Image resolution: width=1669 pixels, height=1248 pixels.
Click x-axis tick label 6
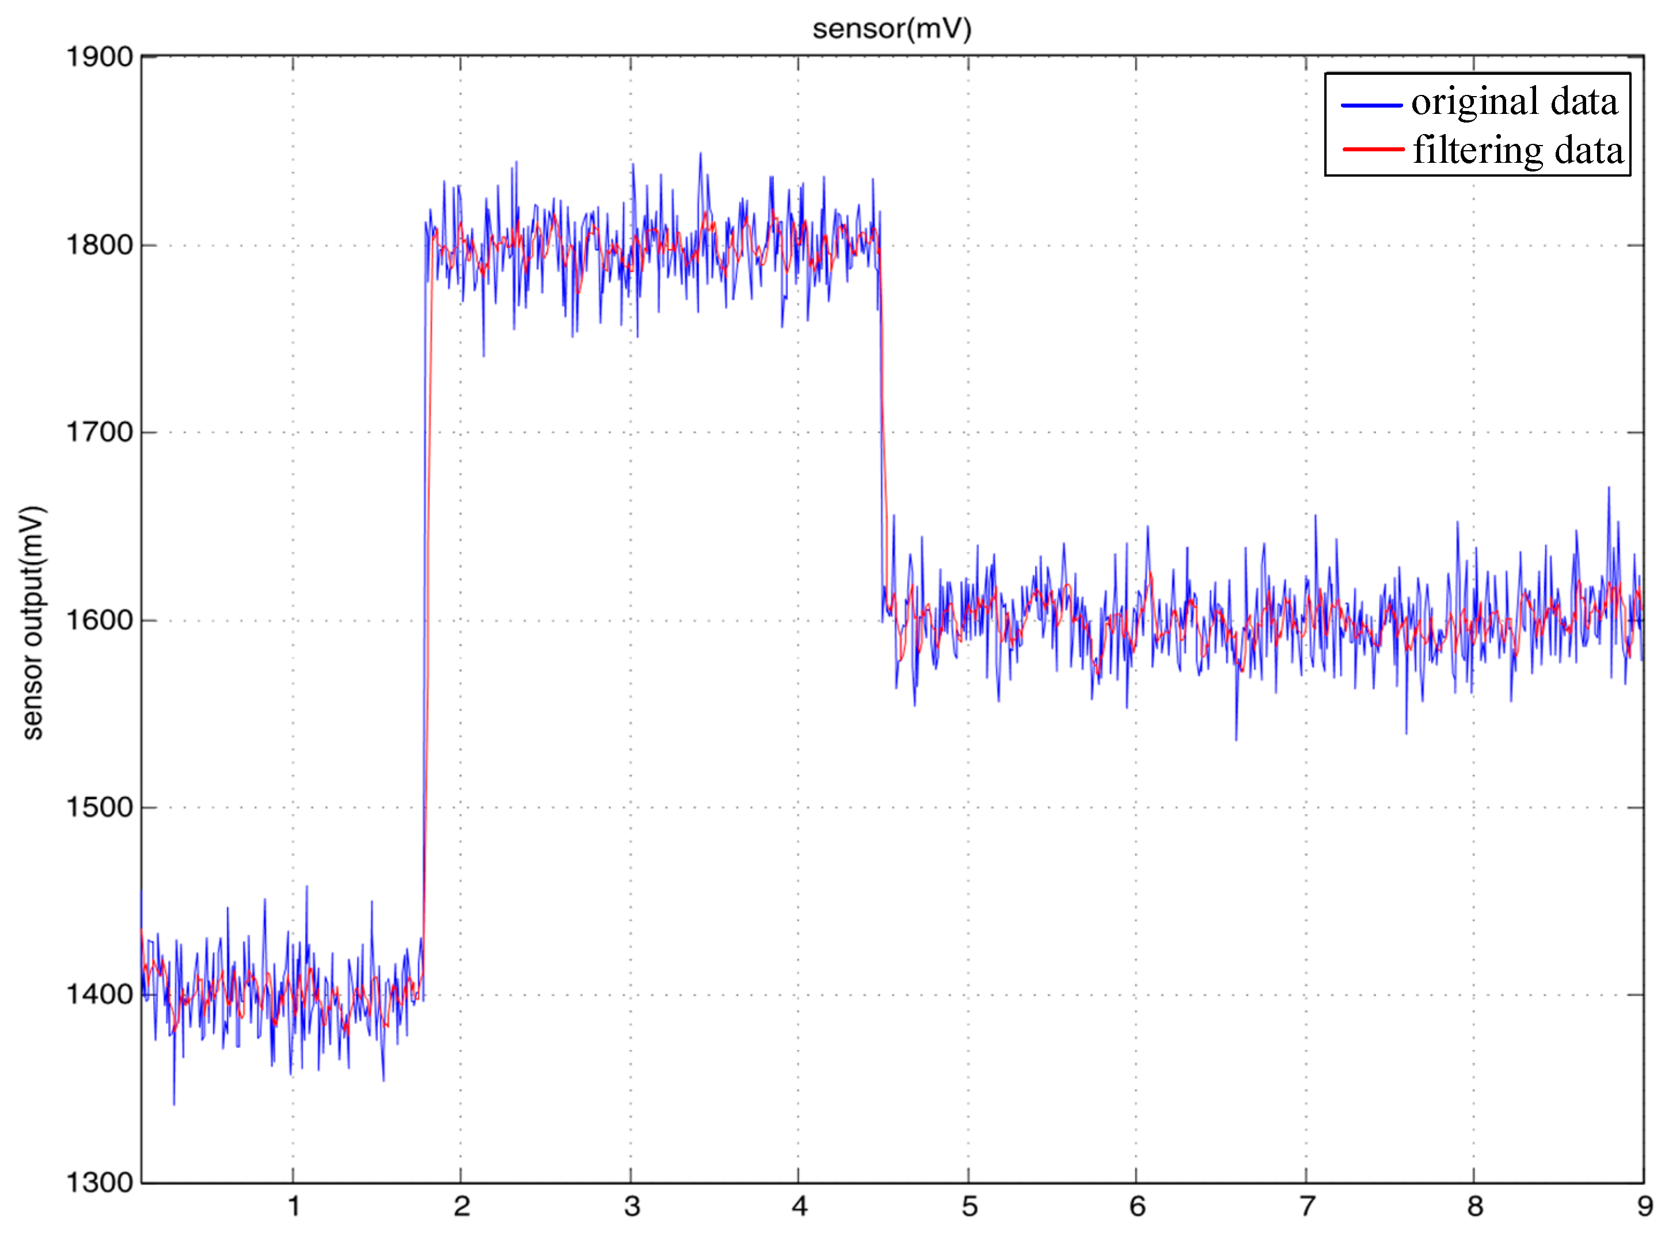[1137, 1207]
